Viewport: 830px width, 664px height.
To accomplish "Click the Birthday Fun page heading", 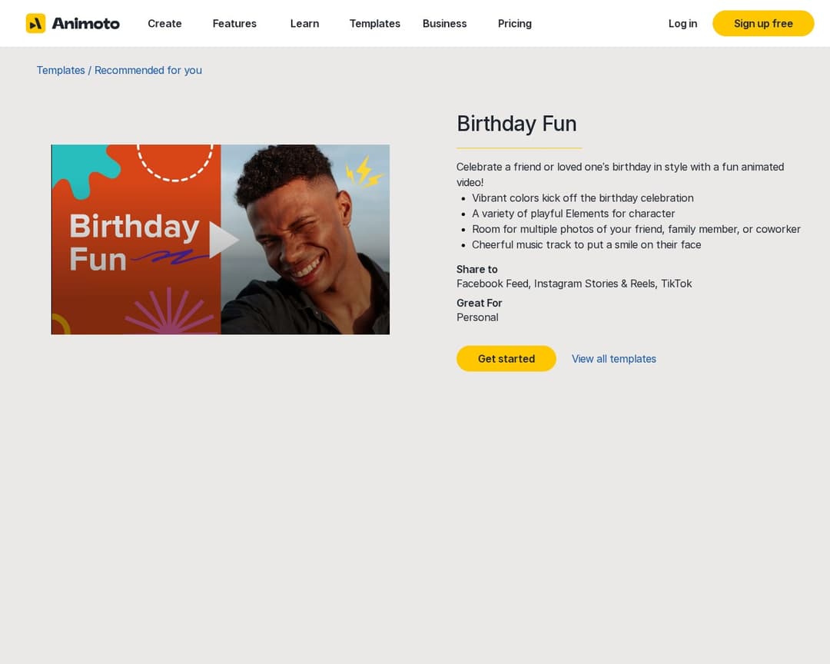I will tap(516, 124).
